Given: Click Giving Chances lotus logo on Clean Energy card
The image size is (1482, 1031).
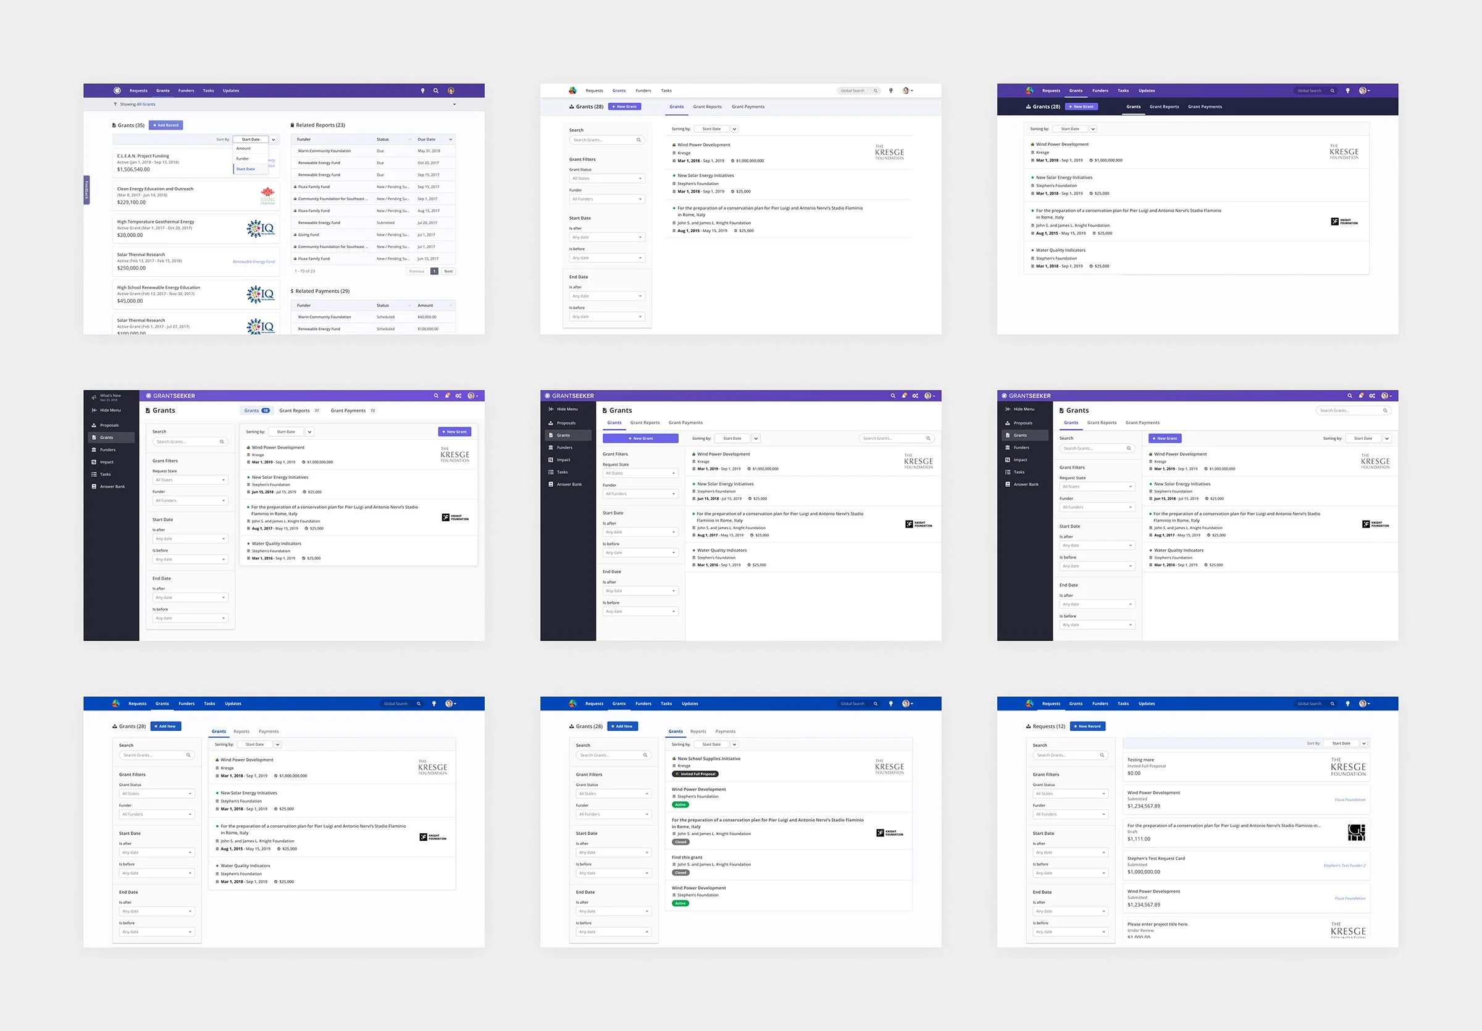Looking at the screenshot, I should [267, 195].
